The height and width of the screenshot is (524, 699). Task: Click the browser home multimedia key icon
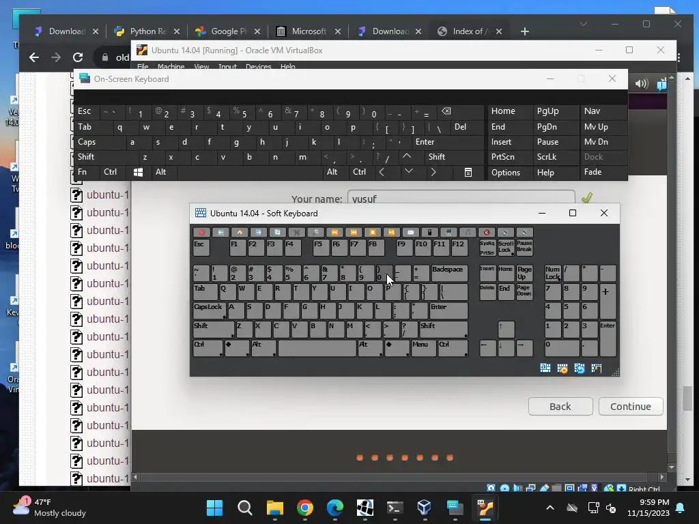point(240,232)
